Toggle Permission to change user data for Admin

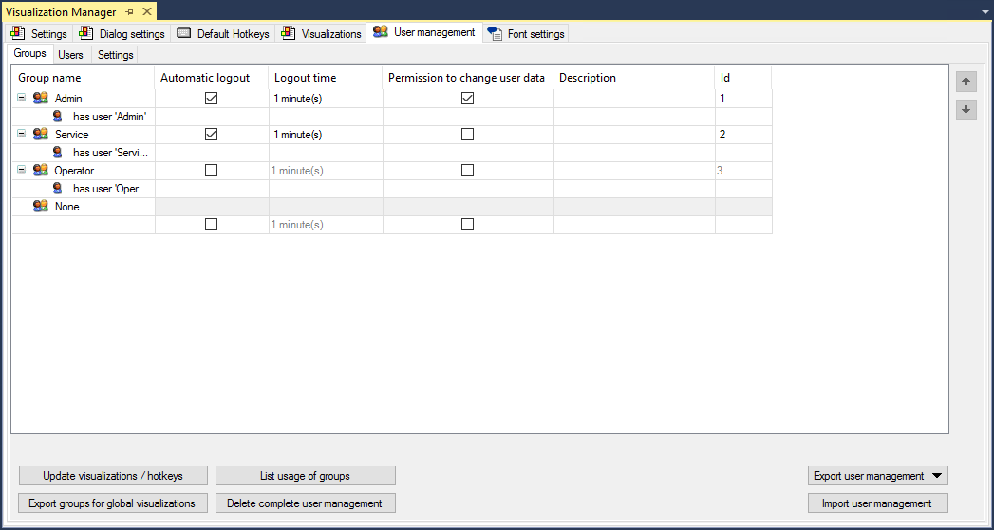(468, 99)
